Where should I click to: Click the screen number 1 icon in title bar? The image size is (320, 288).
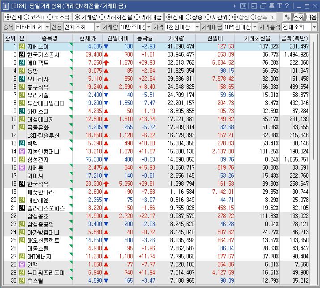[5, 6]
